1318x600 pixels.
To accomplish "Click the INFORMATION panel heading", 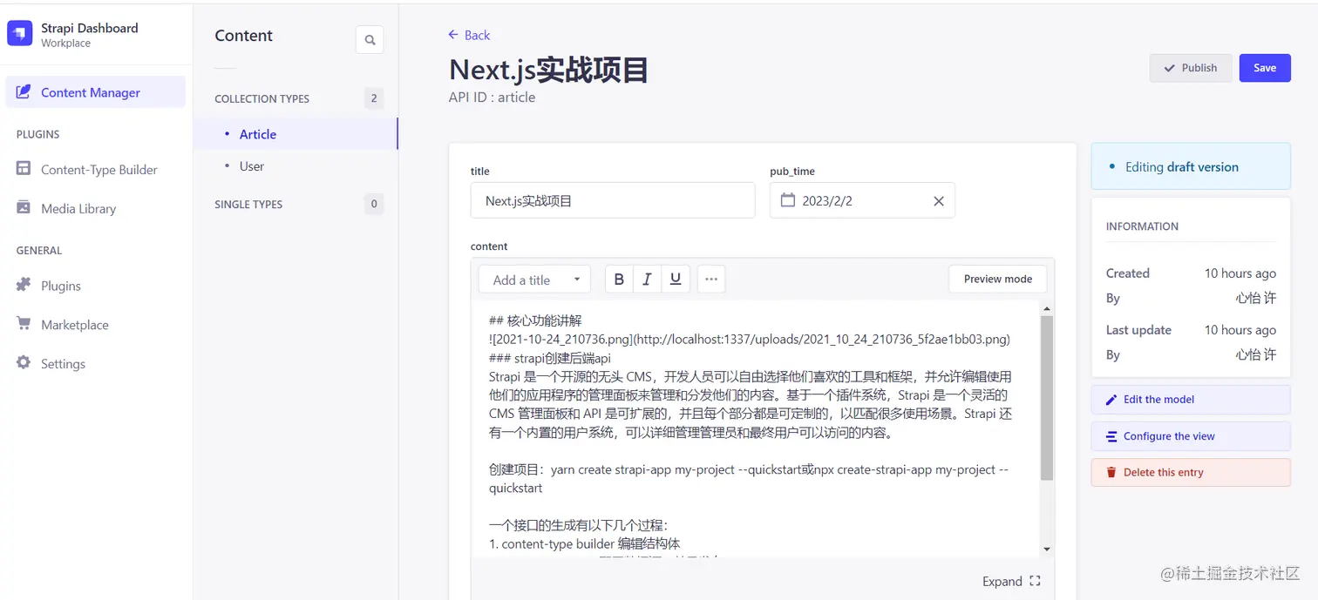I will [1142, 226].
